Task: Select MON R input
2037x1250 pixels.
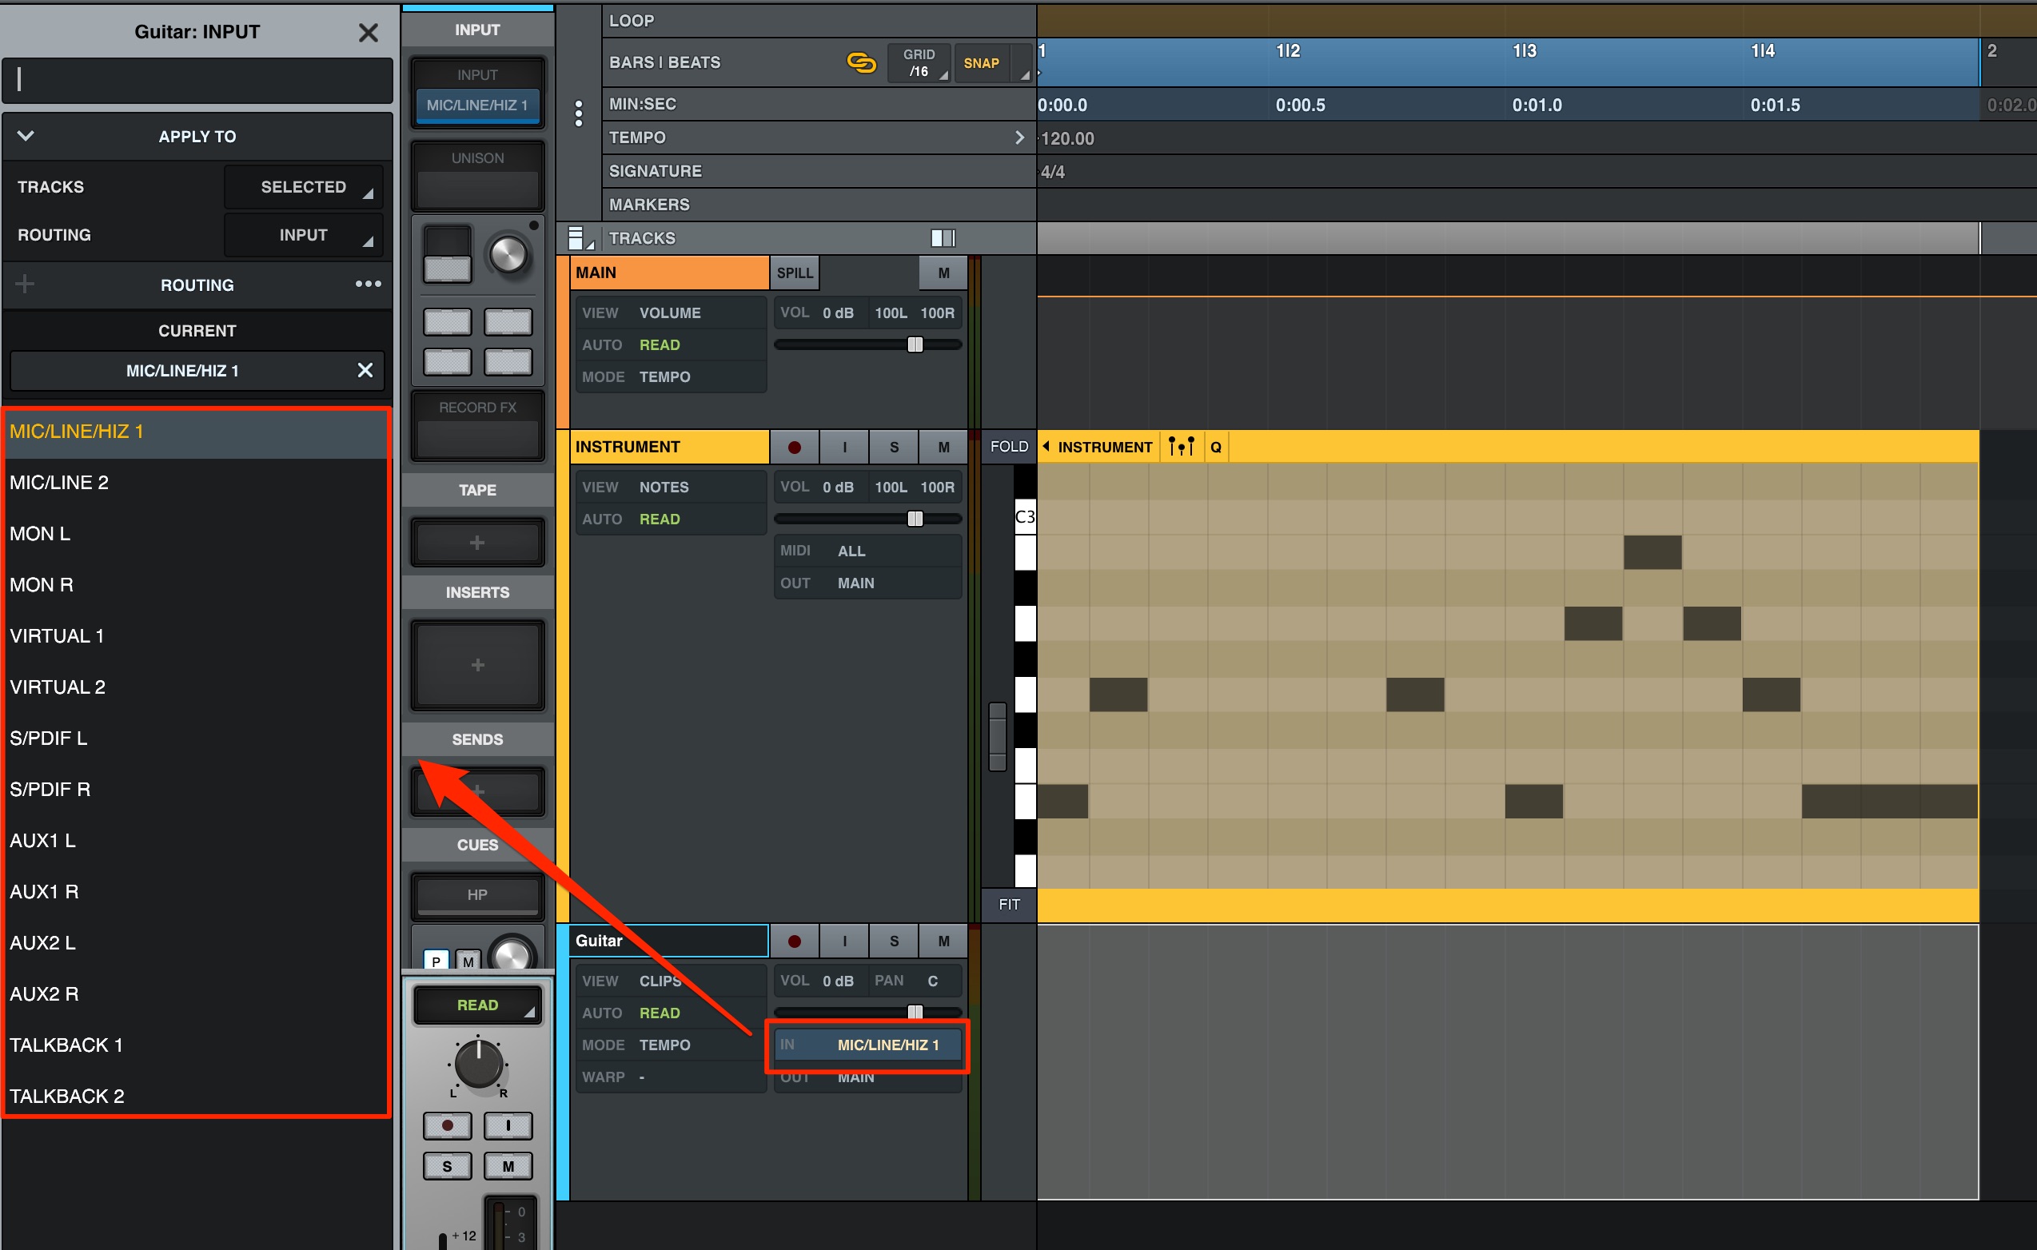Action: pos(197,584)
